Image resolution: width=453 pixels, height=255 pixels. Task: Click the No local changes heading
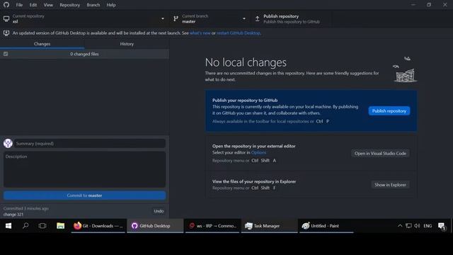tap(246, 62)
